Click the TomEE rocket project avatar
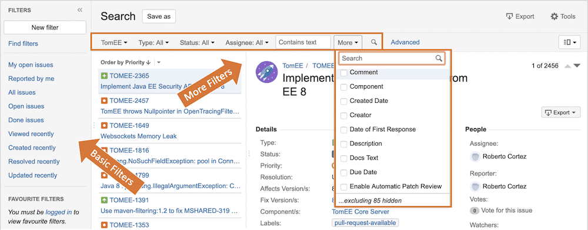The width and height of the screenshot is (588, 230). [x=266, y=72]
